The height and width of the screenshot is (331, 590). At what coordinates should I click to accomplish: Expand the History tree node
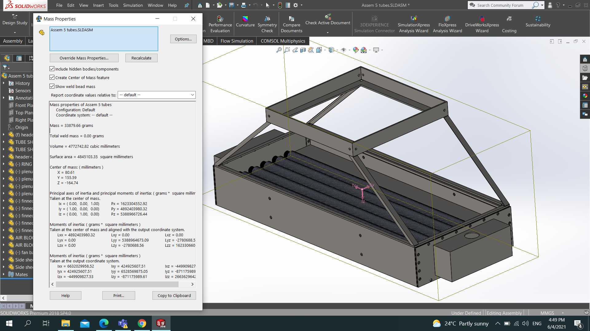[4, 83]
